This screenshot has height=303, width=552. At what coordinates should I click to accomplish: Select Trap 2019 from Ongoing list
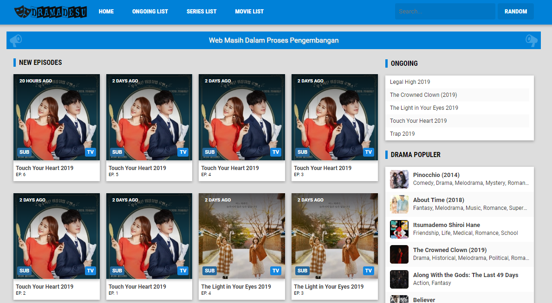(x=403, y=134)
